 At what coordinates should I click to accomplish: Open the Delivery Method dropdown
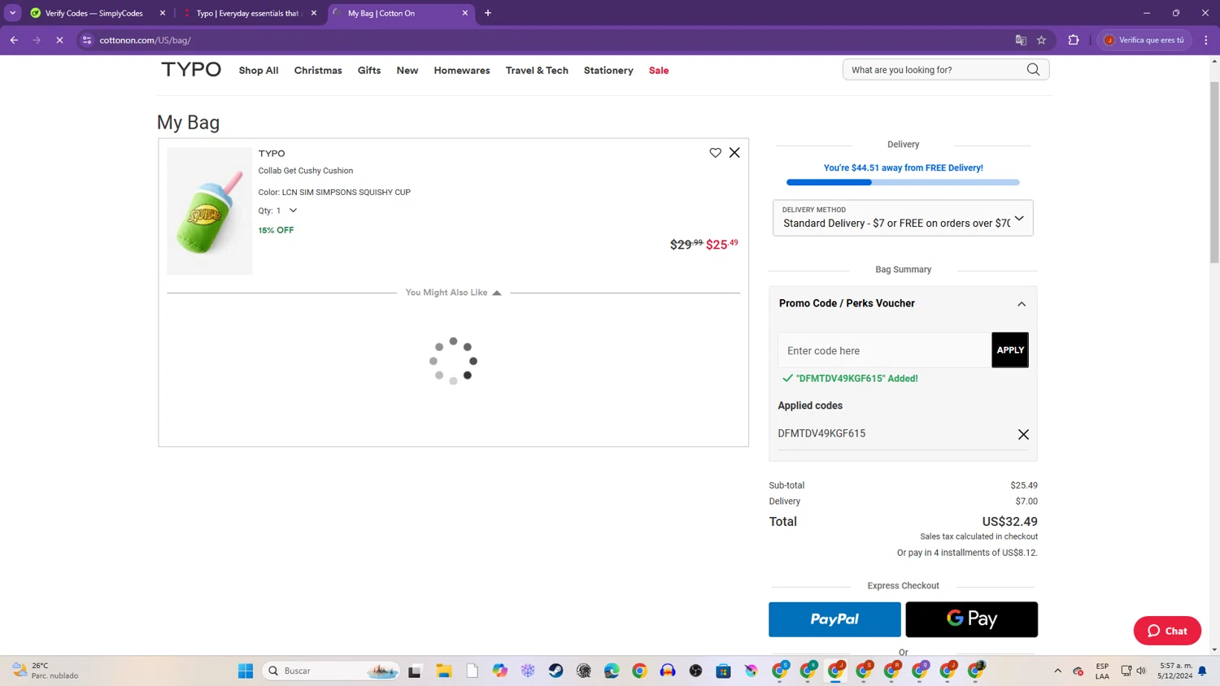(x=903, y=218)
